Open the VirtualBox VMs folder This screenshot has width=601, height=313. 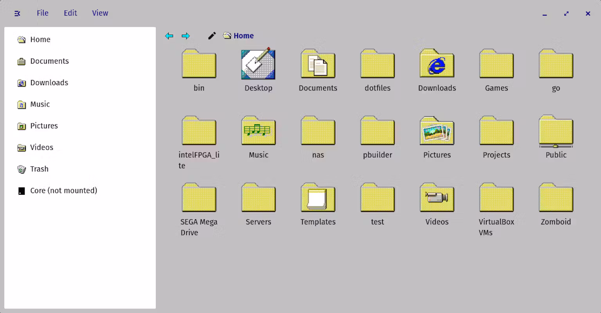(x=496, y=198)
